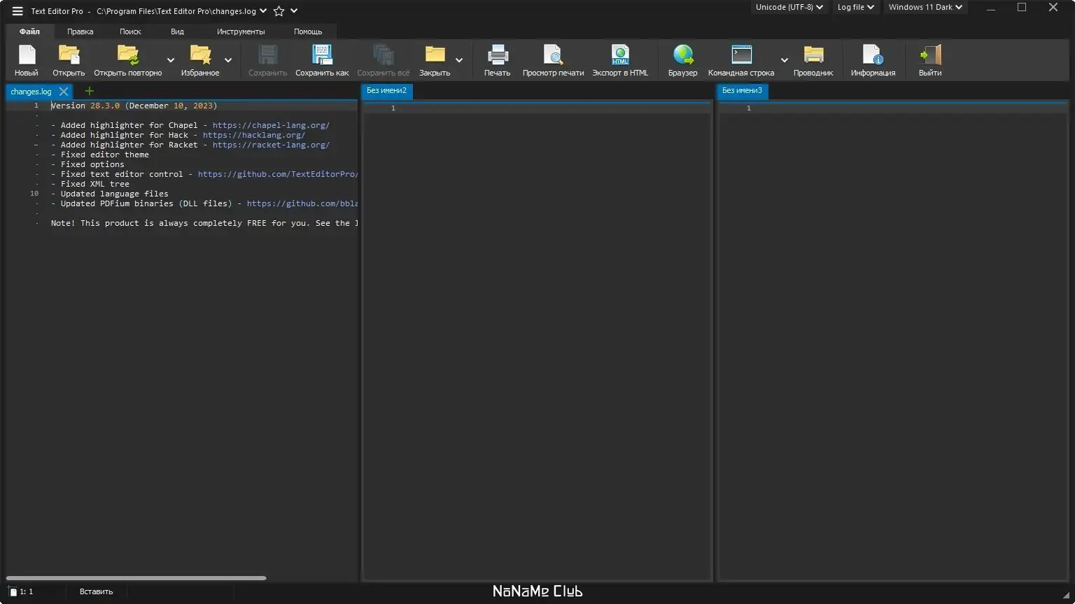This screenshot has width=1075, height=604.
Task: Click the '- Fixed editor theme' line
Action: coord(100,154)
